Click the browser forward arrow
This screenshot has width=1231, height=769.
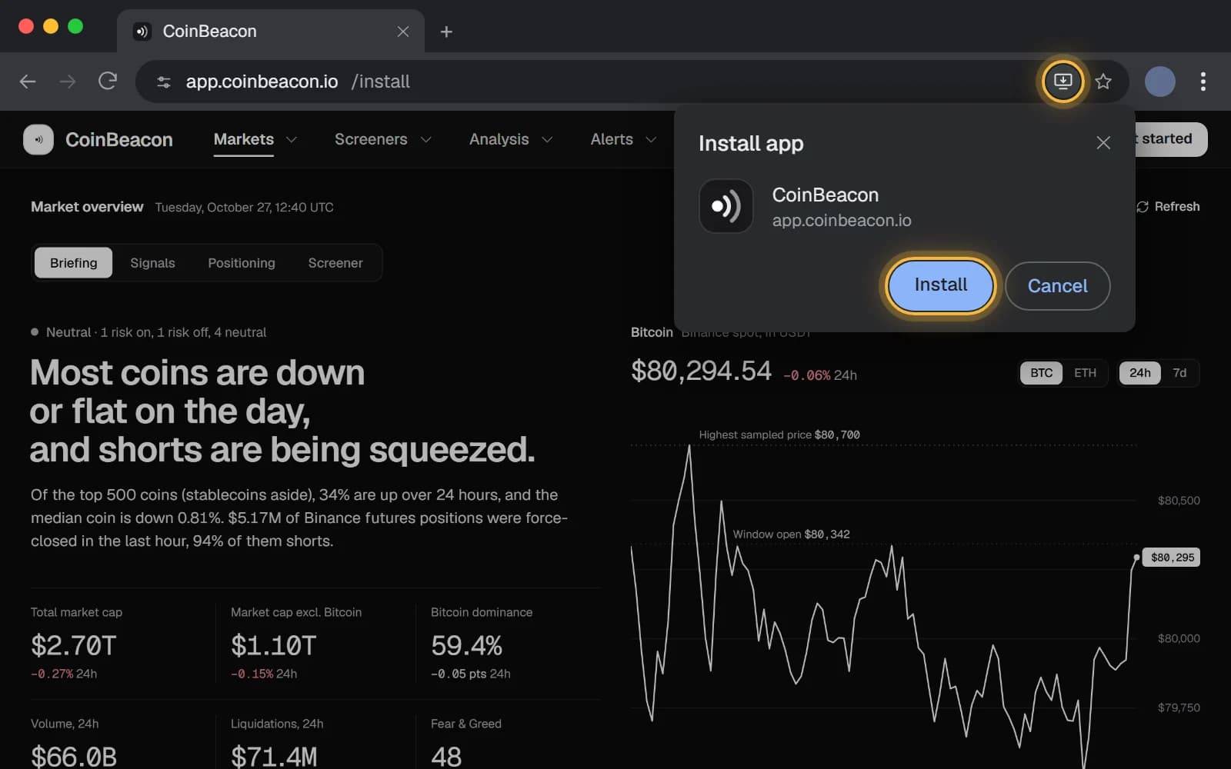point(68,81)
